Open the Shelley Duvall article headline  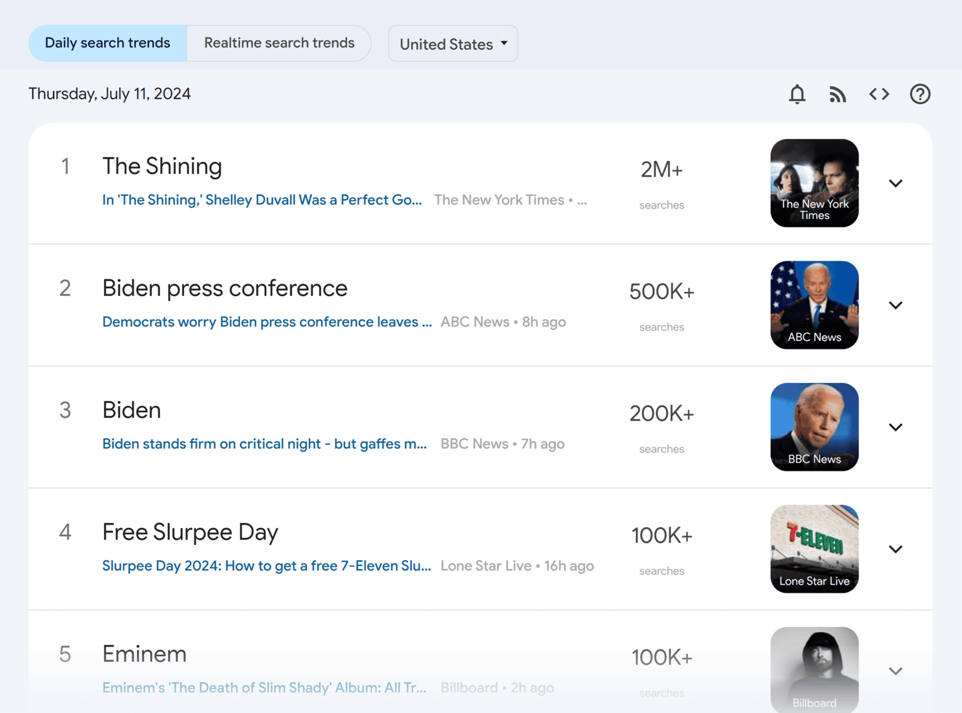(262, 200)
